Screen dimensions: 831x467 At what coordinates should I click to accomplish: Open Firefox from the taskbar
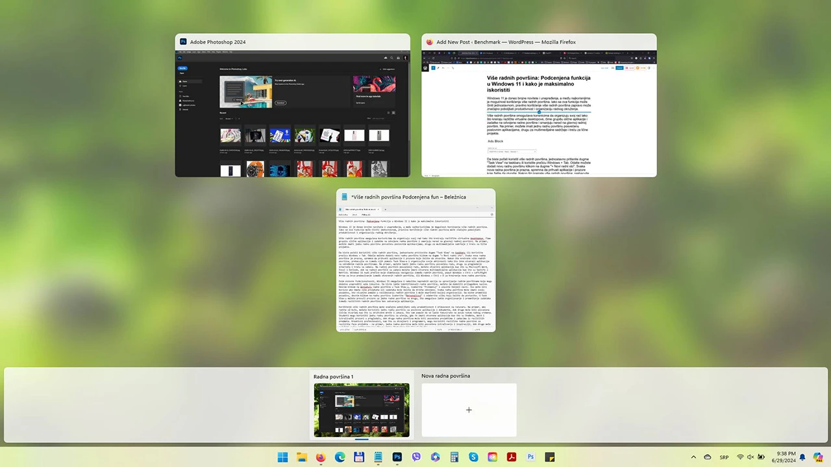321,457
